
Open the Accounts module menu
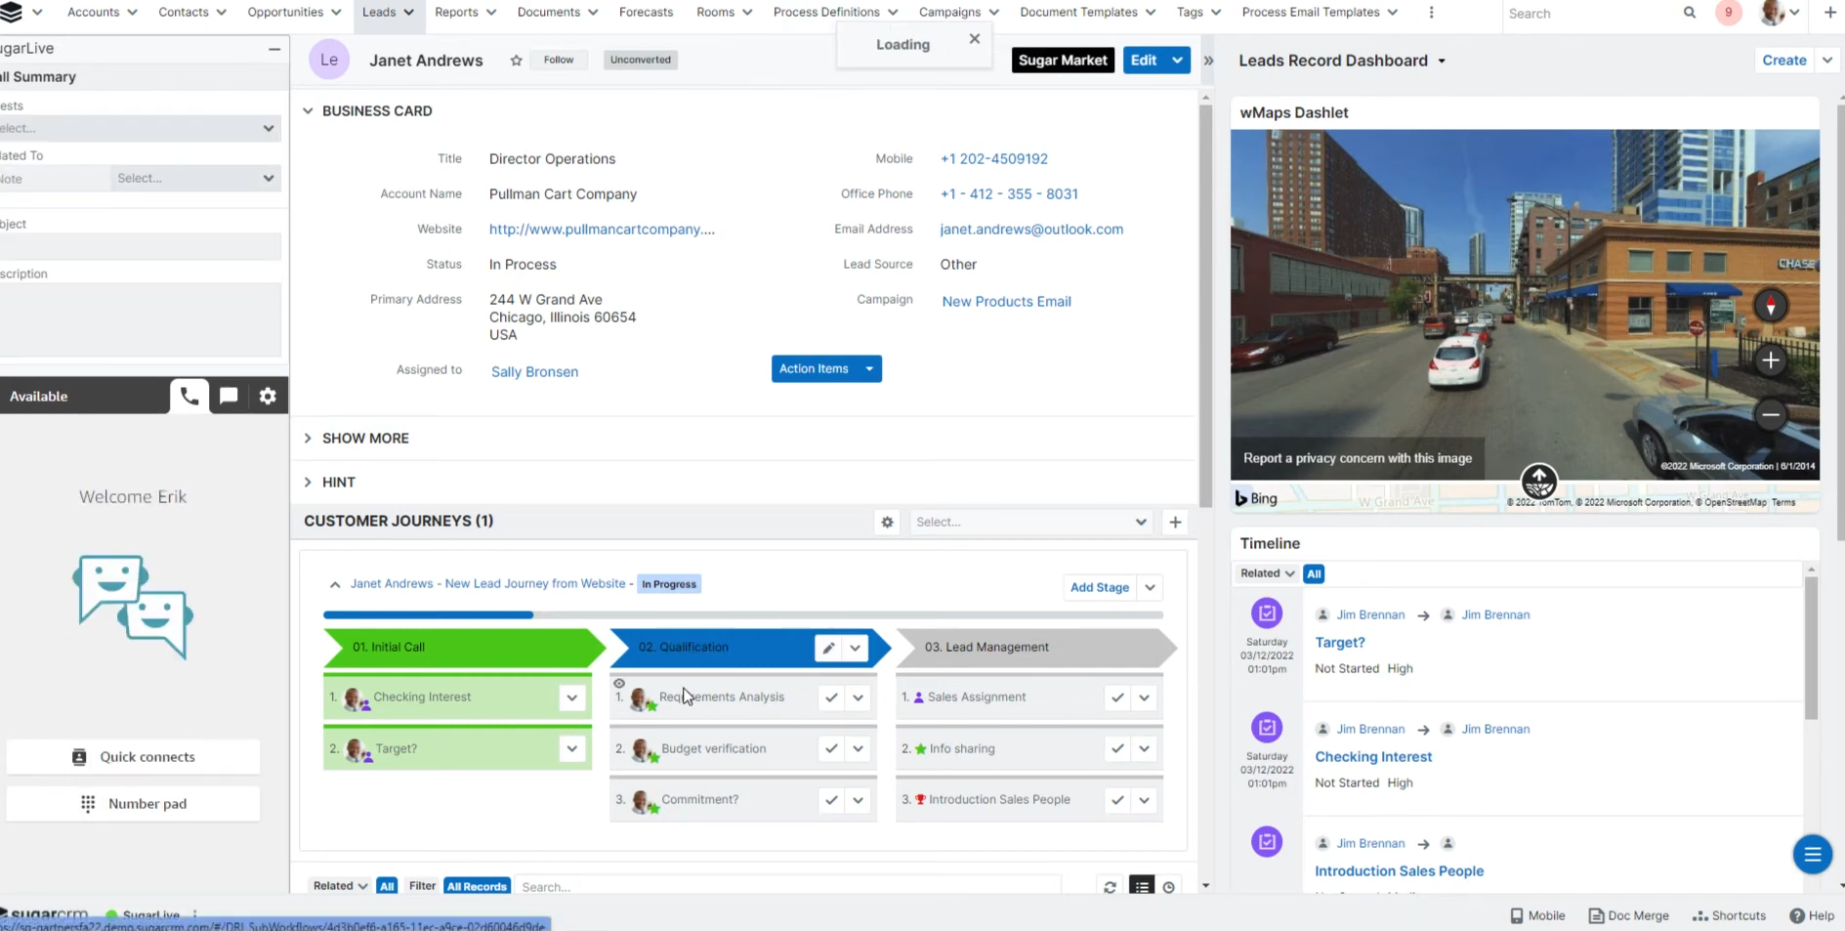(x=102, y=13)
